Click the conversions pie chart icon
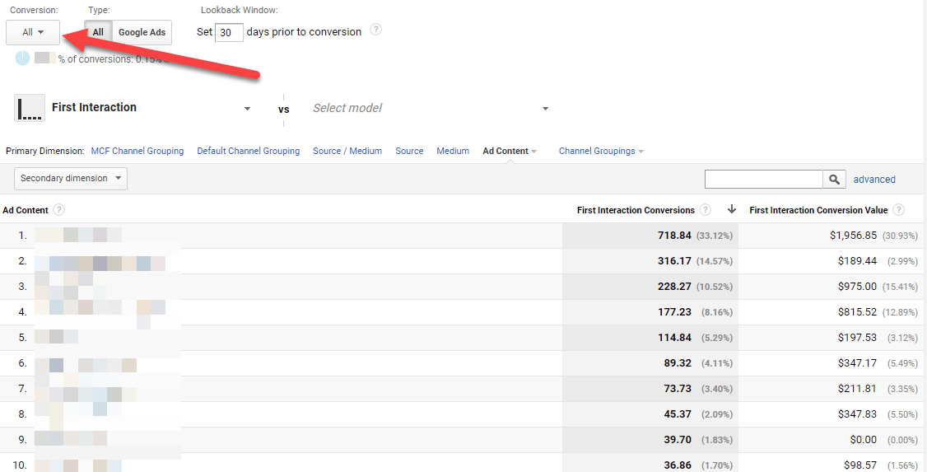927x472 pixels. point(23,58)
